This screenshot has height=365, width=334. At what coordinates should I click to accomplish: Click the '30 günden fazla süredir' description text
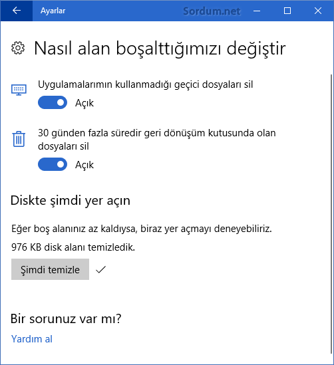tap(157, 140)
